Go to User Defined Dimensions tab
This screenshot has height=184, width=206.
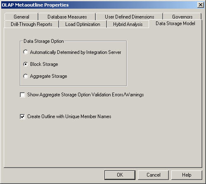tap(129, 17)
